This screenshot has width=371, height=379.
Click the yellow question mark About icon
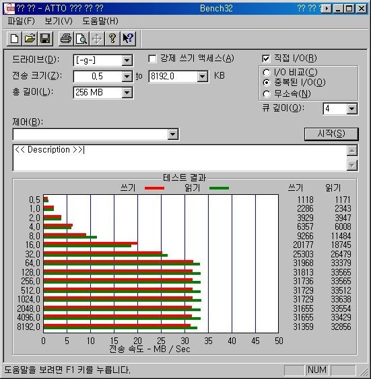112,39
